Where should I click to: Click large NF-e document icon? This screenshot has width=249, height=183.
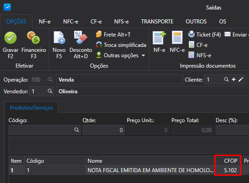point(159,38)
